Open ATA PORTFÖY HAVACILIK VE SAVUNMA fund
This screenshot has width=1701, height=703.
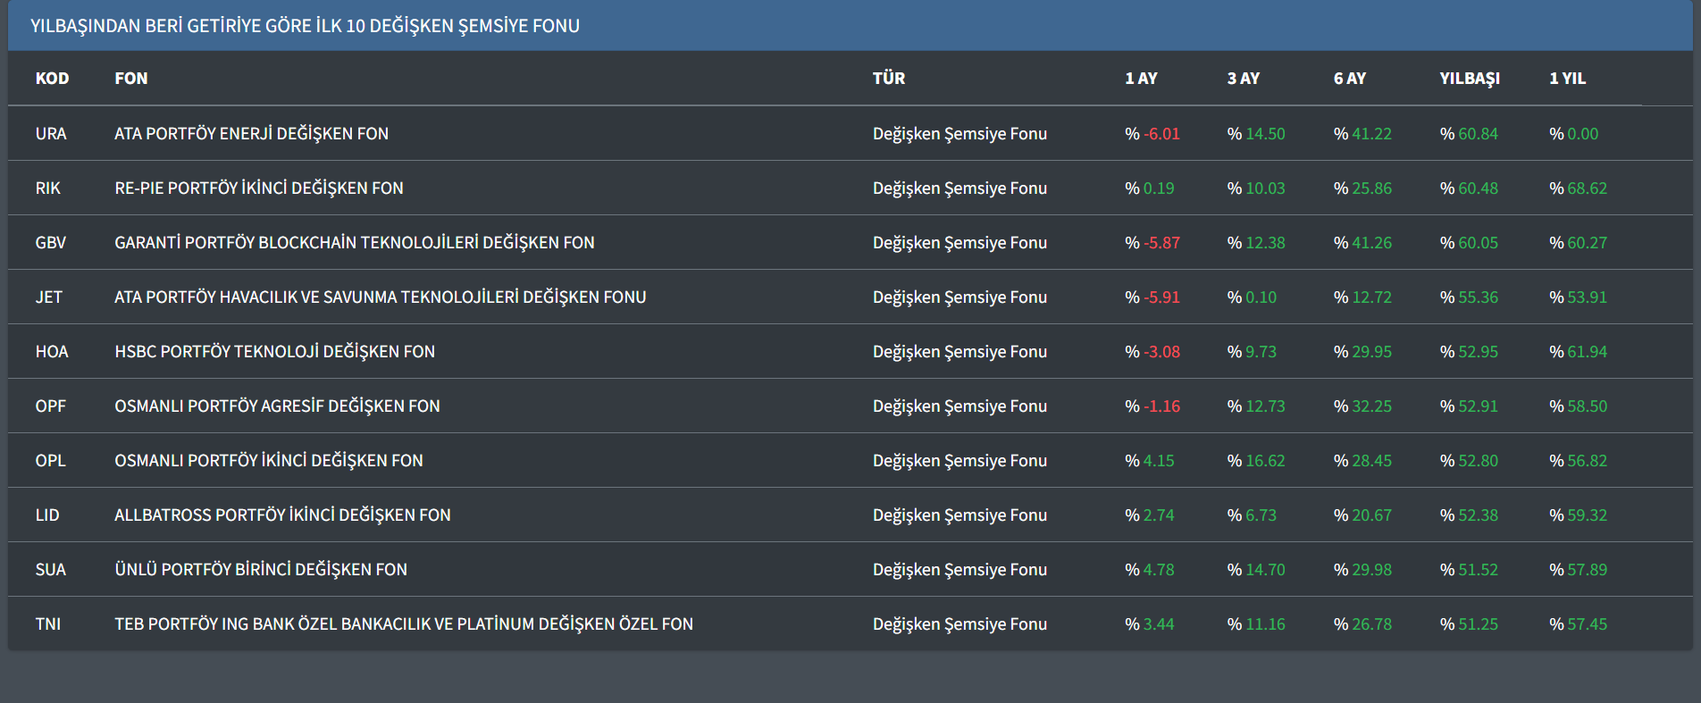click(x=380, y=297)
